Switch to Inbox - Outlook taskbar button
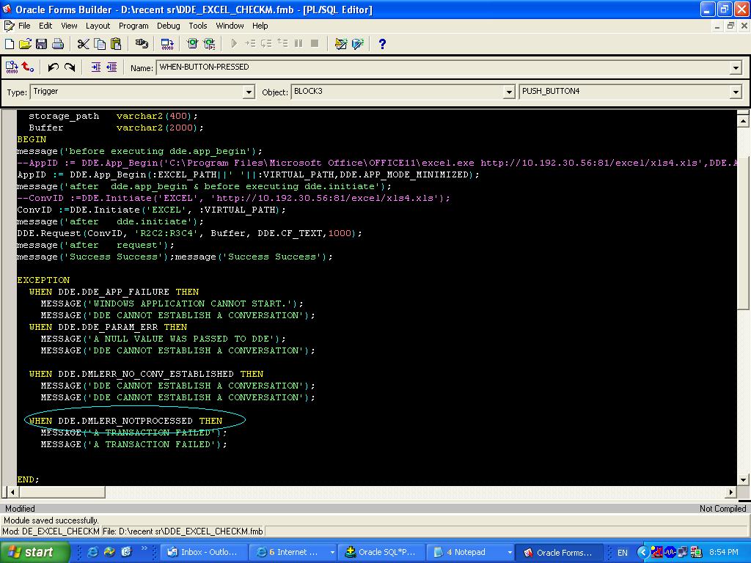The width and height of the screenshot is (751, 563). (x=205, y=553)
